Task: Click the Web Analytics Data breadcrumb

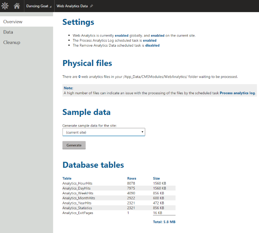Action: [72, 6]
